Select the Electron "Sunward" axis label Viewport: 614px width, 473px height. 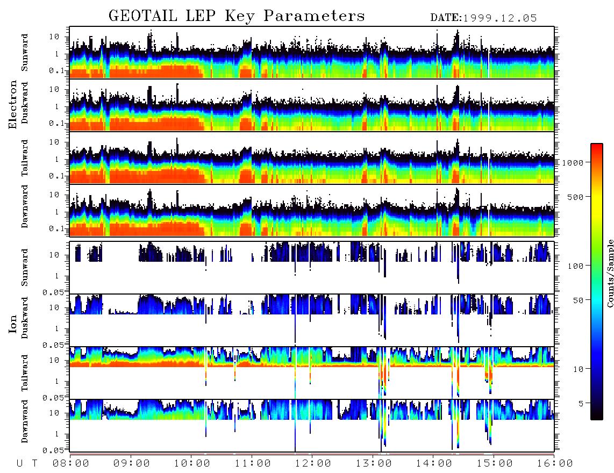tap(25, 53)
